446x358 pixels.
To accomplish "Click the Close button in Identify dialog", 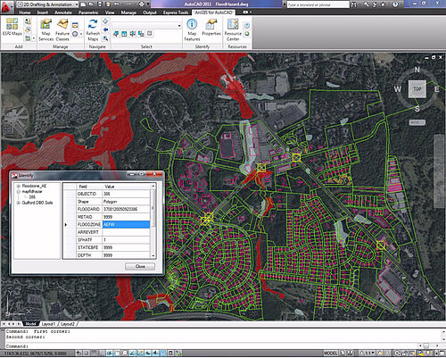I will tap(140, 266).
